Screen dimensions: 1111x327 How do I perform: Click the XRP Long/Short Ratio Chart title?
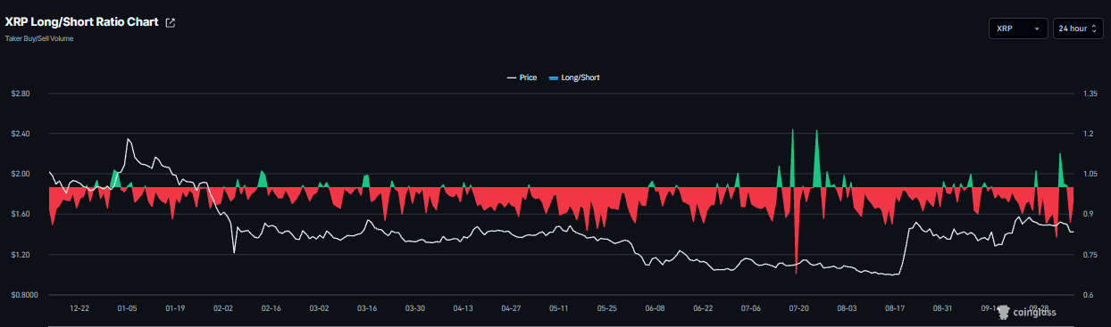pyautogui.click(x=82, y=23)
